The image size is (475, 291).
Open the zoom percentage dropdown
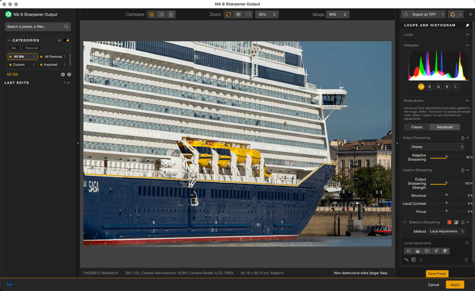(267, 15)
